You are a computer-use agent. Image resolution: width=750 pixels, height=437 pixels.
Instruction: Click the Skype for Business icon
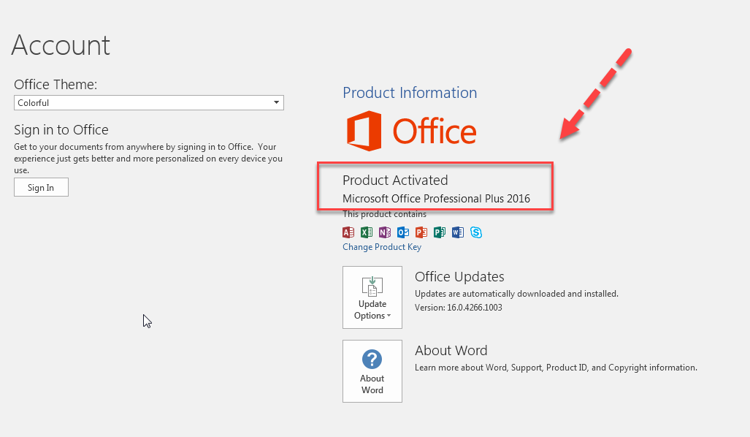click(476, 232)
